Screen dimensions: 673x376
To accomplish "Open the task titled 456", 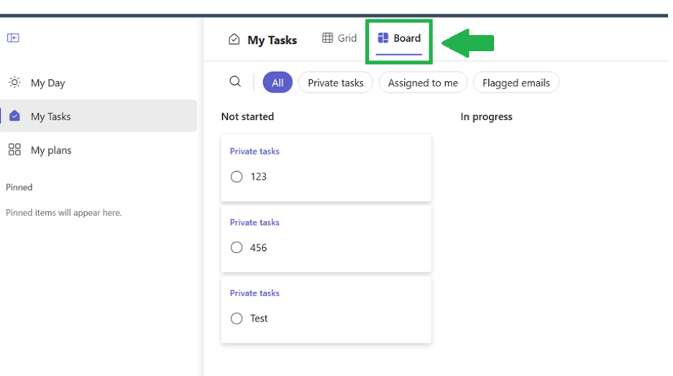I will pos(258,247).
